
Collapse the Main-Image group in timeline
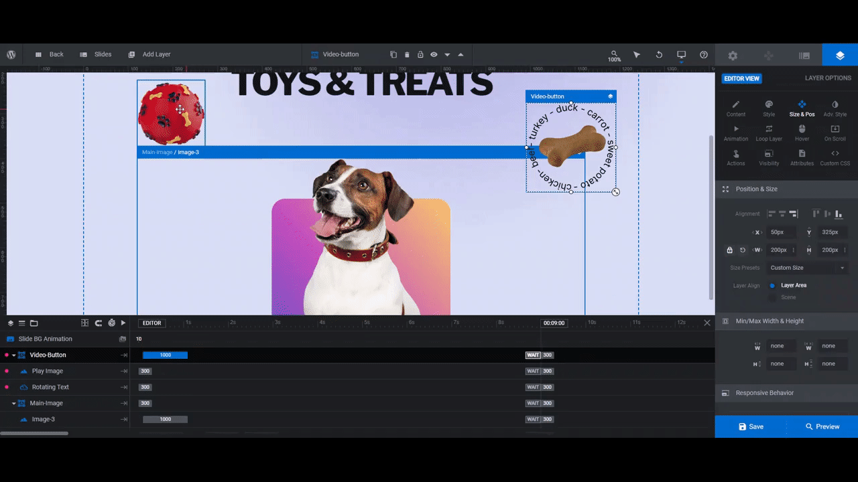[13, 403]
